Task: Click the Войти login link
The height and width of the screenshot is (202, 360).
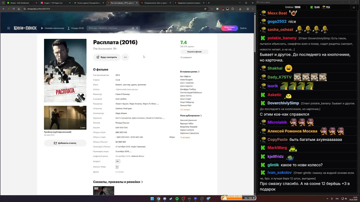Action: (x=243, y=28)
